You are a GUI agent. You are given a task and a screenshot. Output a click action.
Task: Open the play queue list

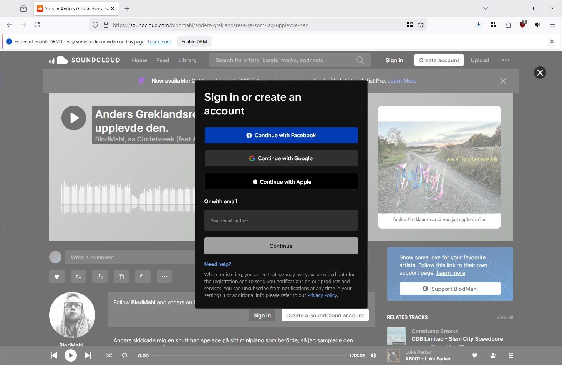(x=511, y=355)
